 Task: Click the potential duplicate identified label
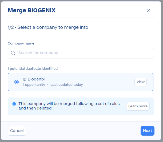[33, 69]
